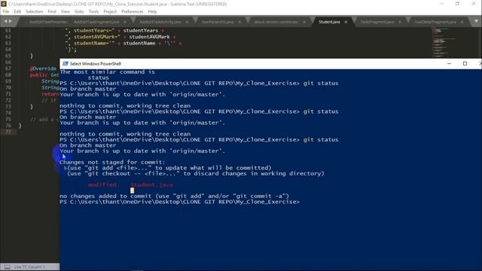Open the View menu
482x271 pixels.
click(66, 11)
